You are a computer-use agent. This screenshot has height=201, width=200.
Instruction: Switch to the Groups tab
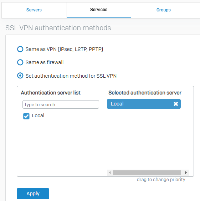click(x=164, y=10)
